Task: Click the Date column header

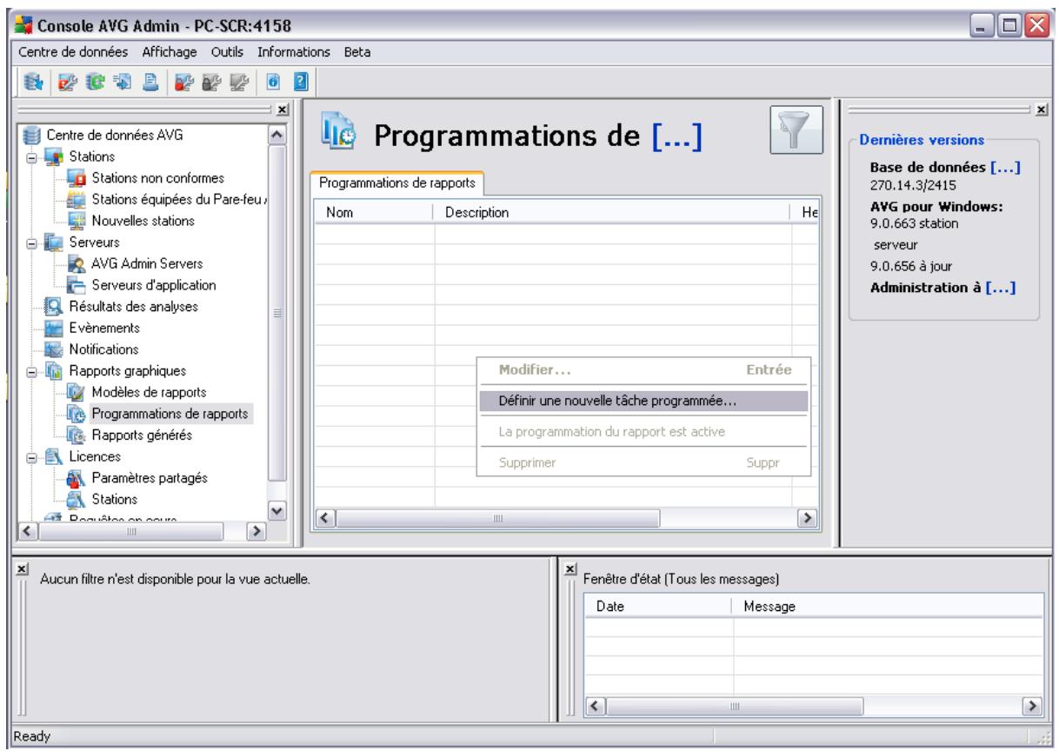Action: [658, 605]
